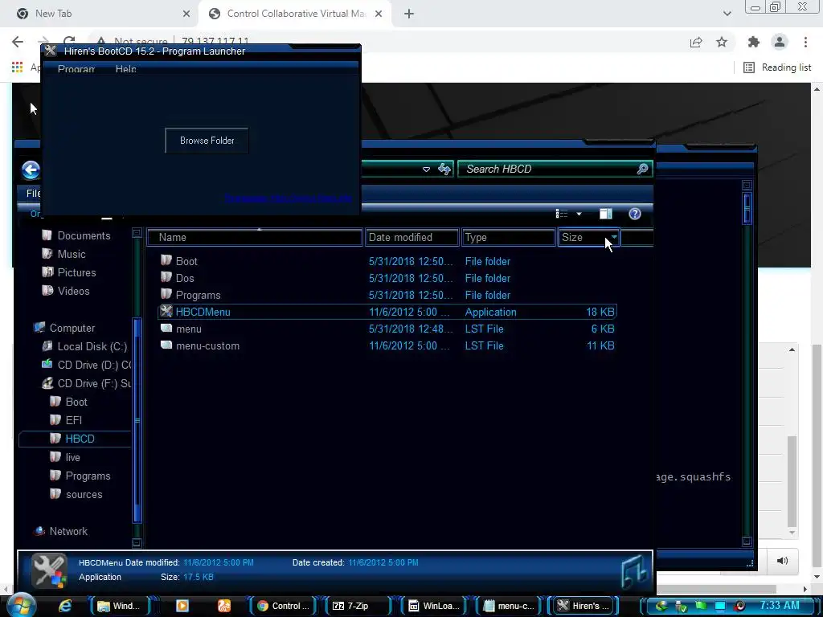823x617 pixels.
Task: Open Chrome extensions puzzle icon
Action: pyautogui.click(x=754, y=42)
